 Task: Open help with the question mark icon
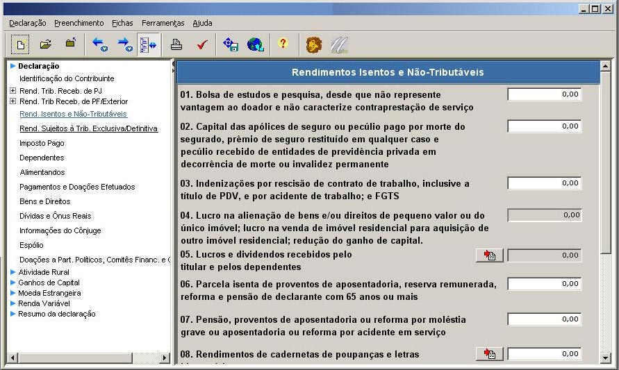282,44
